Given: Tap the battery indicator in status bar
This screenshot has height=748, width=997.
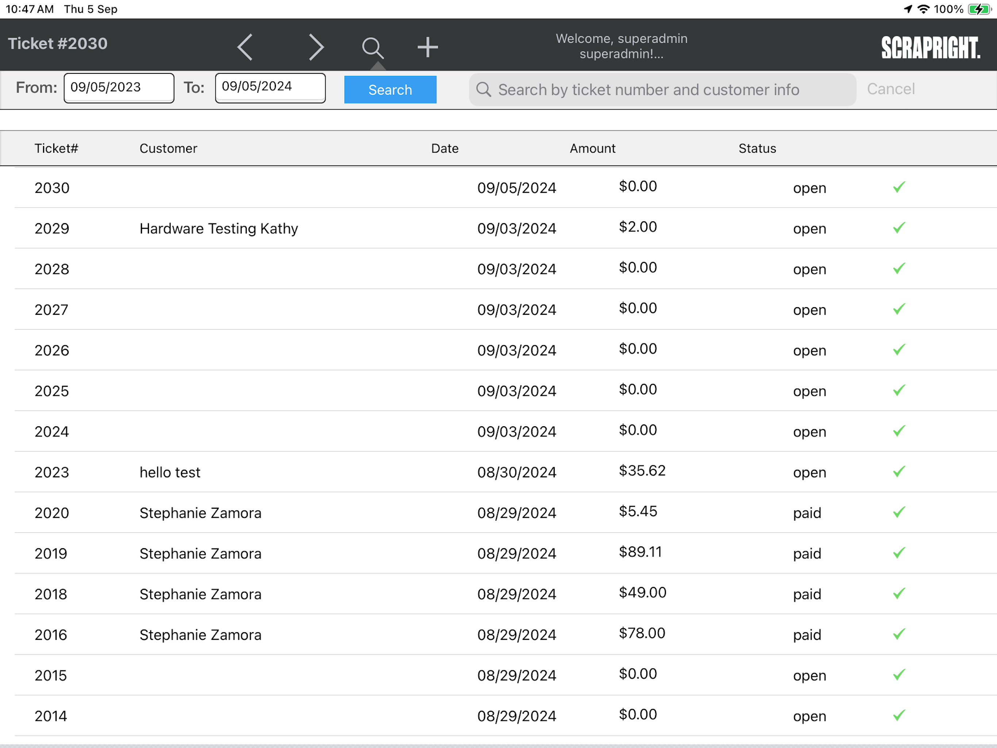Looking at the screenshot, I should click(979, 9).
